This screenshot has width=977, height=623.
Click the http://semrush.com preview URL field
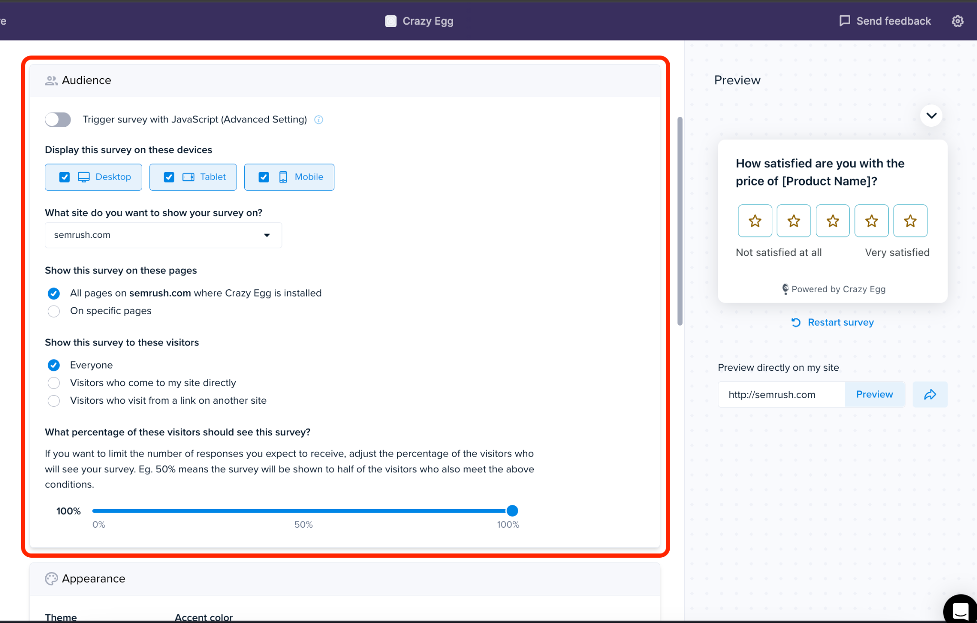(781, 394)
